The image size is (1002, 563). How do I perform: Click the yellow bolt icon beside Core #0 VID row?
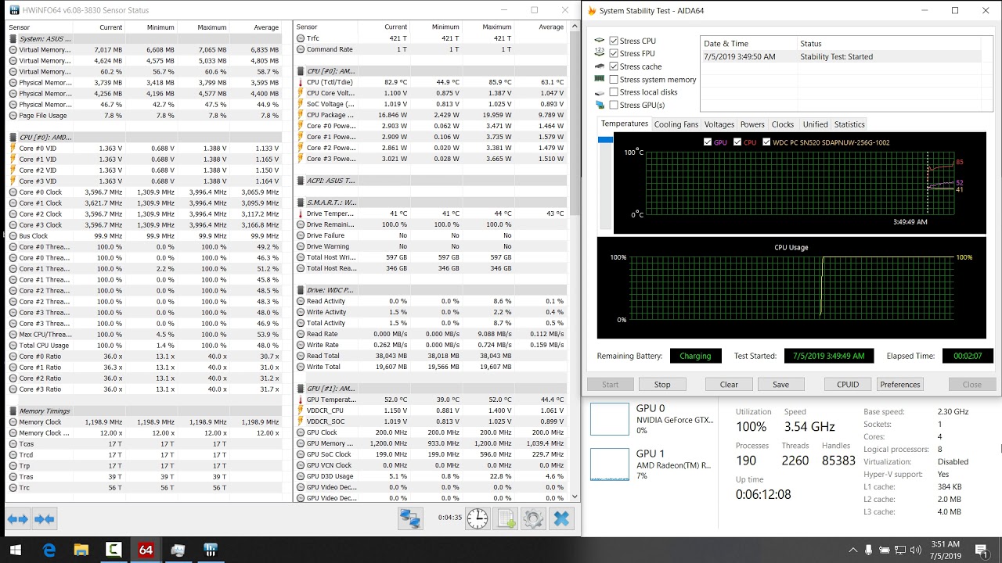13,148
